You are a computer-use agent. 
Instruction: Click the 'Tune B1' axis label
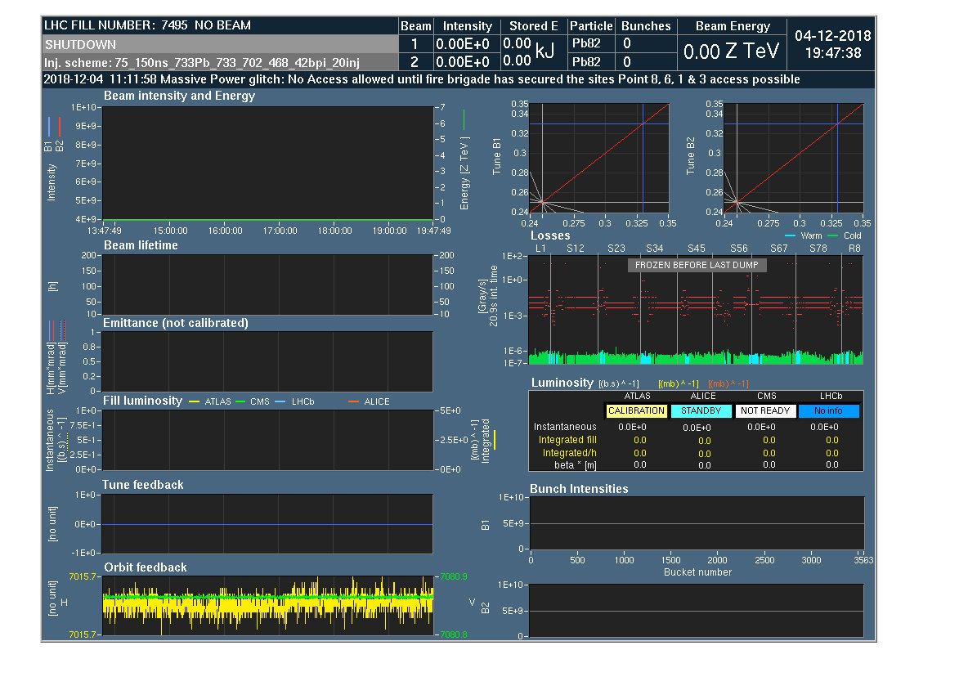click(x=496, y=156)
